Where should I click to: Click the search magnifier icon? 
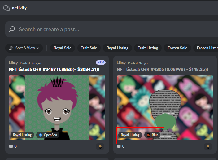click(x=12, y=29)
